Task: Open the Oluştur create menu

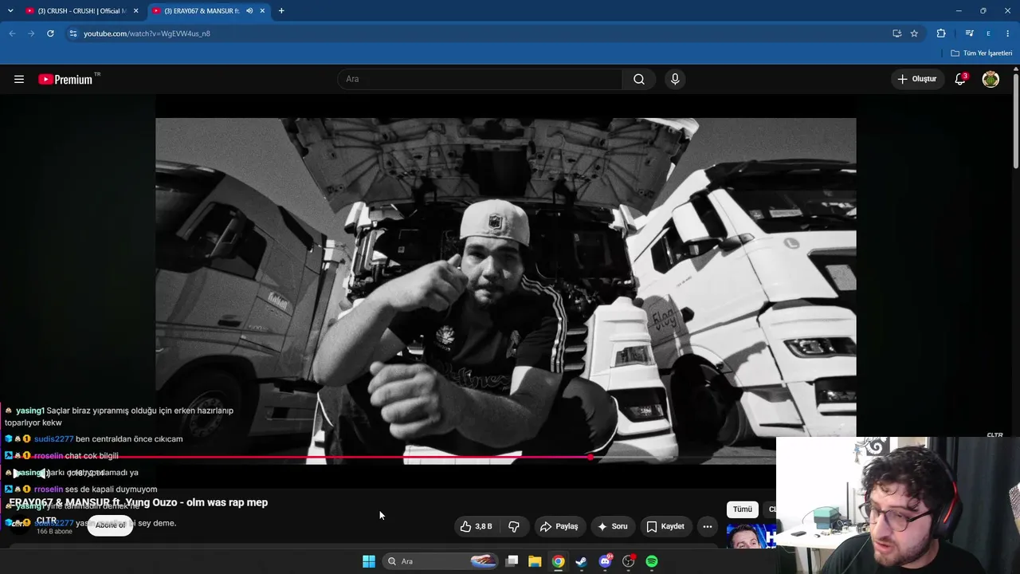Action: click(917, 79)
